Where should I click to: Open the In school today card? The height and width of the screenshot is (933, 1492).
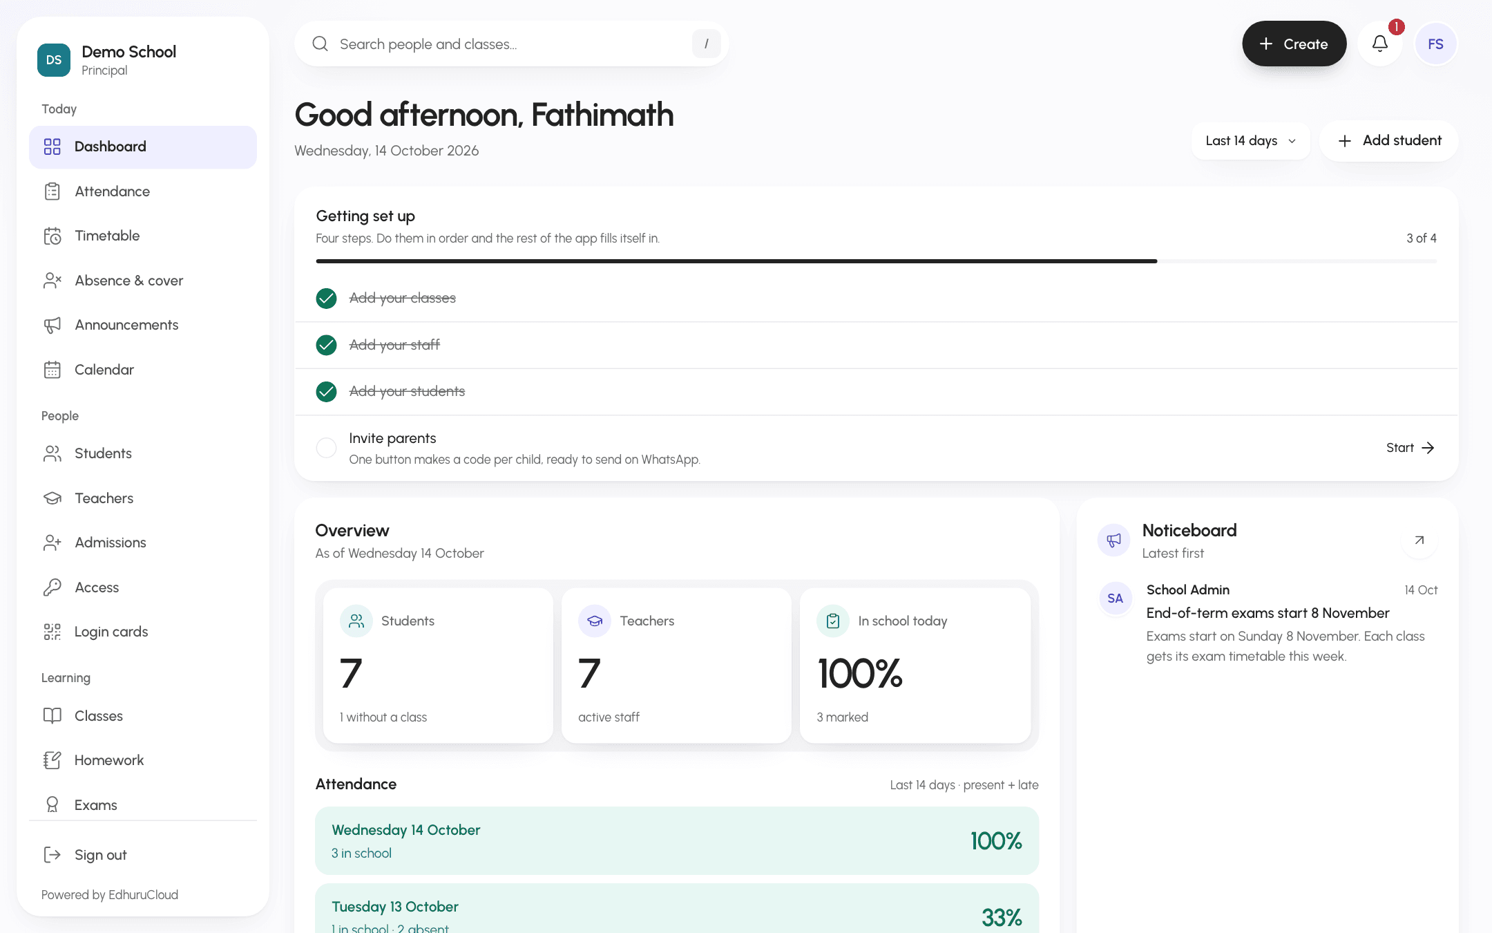click(x=915, y=666)
